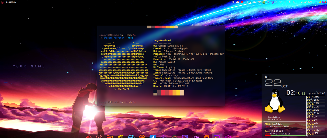327x138 pixels.
Task: Click the zany130@Kiseki header in neofetch output
Action: tap(162, 41)
